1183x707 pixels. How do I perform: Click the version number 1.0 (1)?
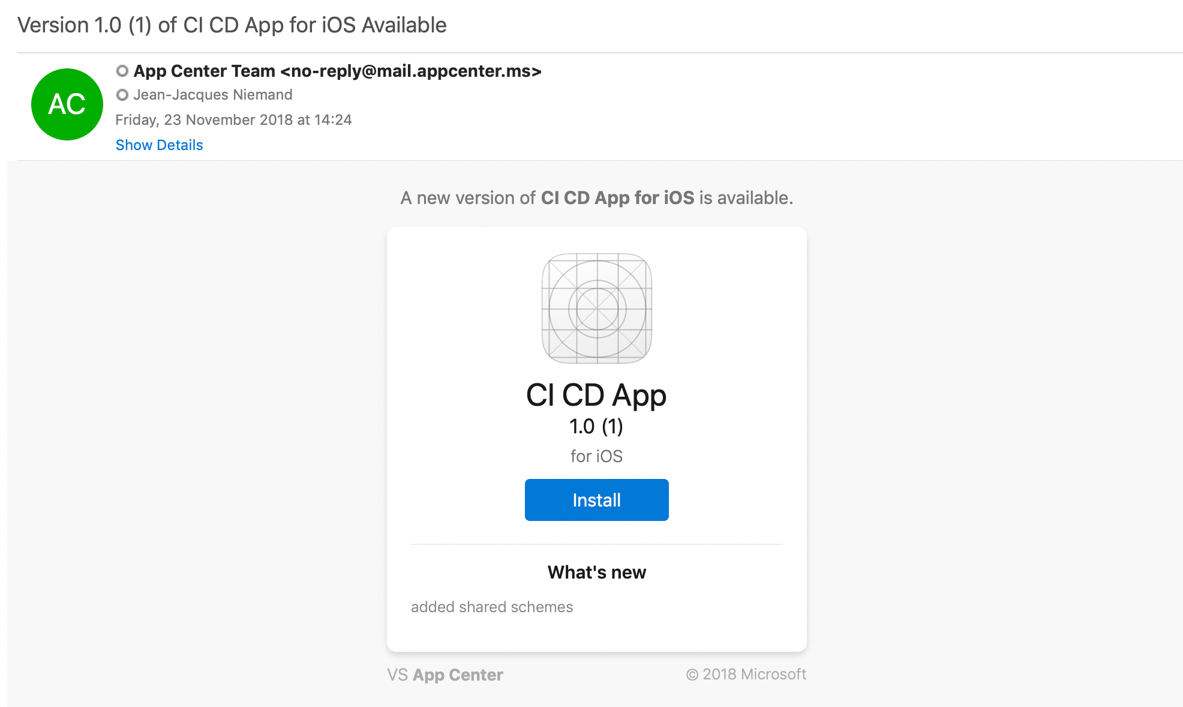tap(596, 427)
